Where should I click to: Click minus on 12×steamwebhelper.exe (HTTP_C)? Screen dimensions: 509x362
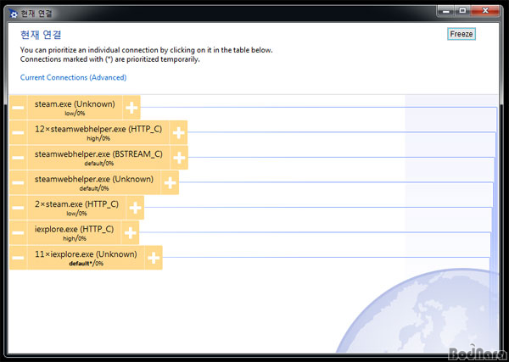pyautogui.click(x=18, y=132)
